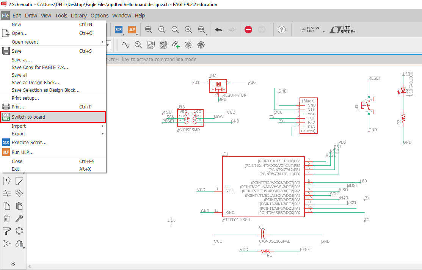The width and height of the screenshot is (422, 270).
Task: Click the sine wave simulation source icon
Action: pos(126,45)
